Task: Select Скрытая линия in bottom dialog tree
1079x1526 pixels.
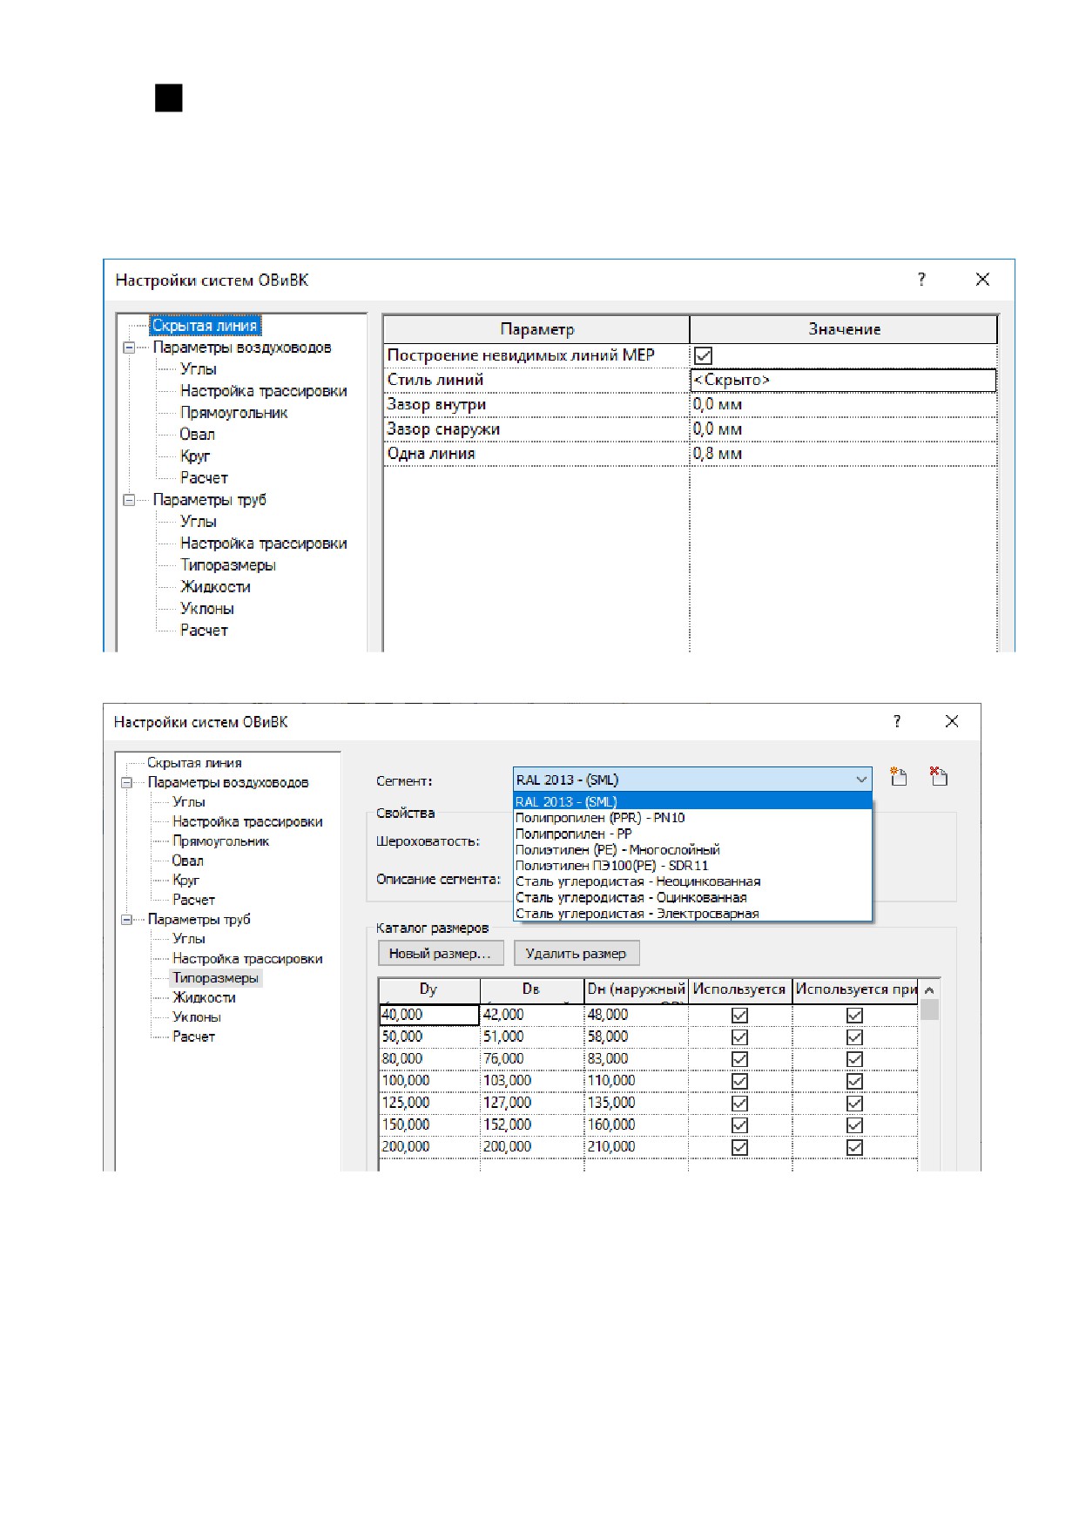Action: (194, 762)
